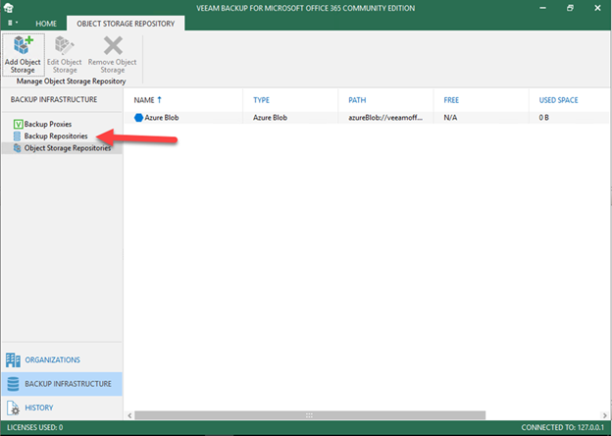Screen dimensions: 612x436
Task: Click the Edit Object Storage icon
Action: coord(65,45)
